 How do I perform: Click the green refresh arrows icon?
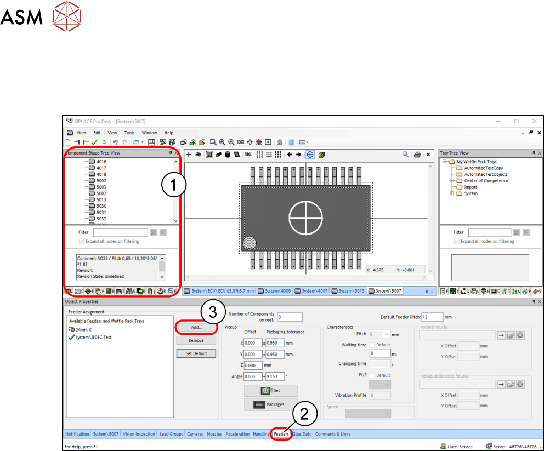tap(104, 142)
